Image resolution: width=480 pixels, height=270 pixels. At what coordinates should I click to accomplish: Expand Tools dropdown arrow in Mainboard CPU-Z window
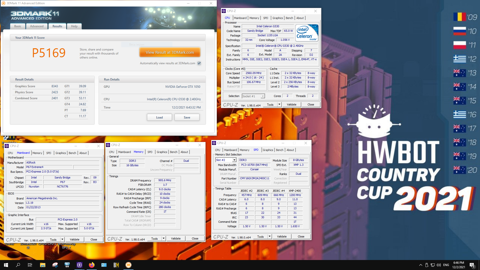point(62,239)
